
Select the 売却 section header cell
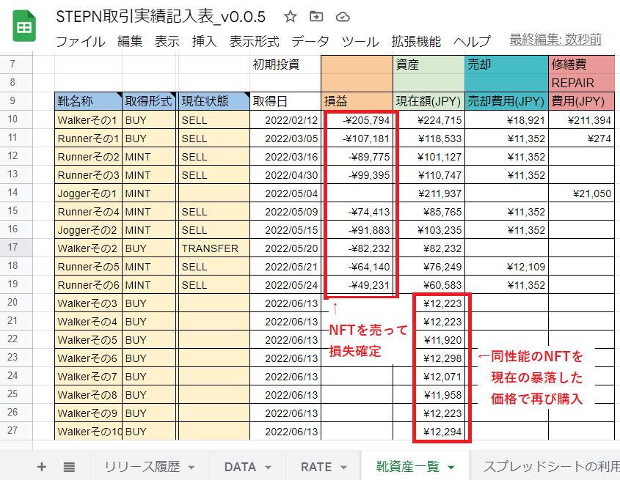click(x=506, y=64)
